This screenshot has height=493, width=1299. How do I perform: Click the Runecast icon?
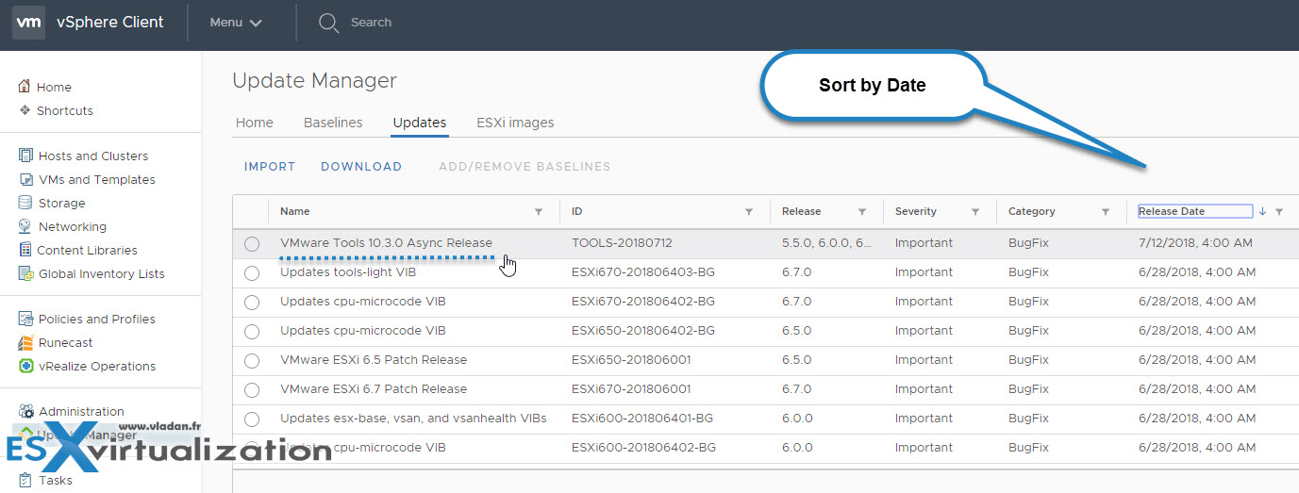[25, 342]
